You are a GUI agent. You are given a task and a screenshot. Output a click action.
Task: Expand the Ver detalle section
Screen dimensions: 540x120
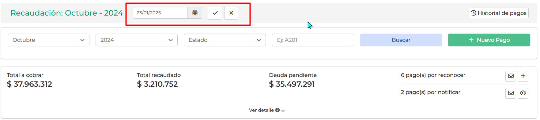[x=267, y=110]
